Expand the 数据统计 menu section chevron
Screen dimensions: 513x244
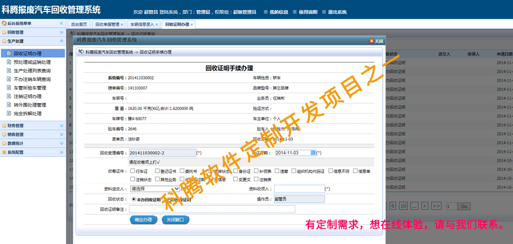coord(62,143)
